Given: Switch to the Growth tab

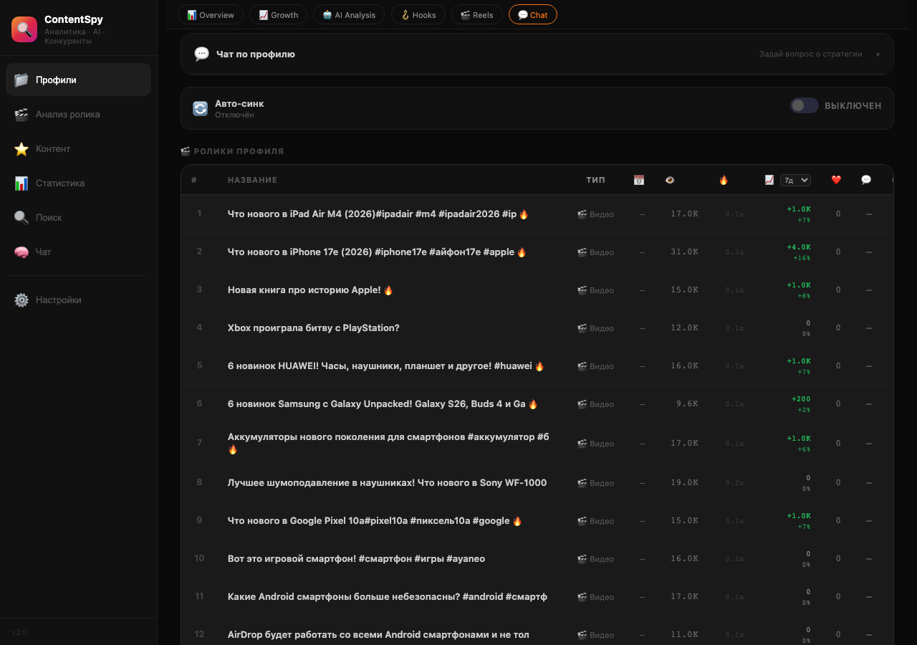Looking at the screenshot, I should click(278, 14).
